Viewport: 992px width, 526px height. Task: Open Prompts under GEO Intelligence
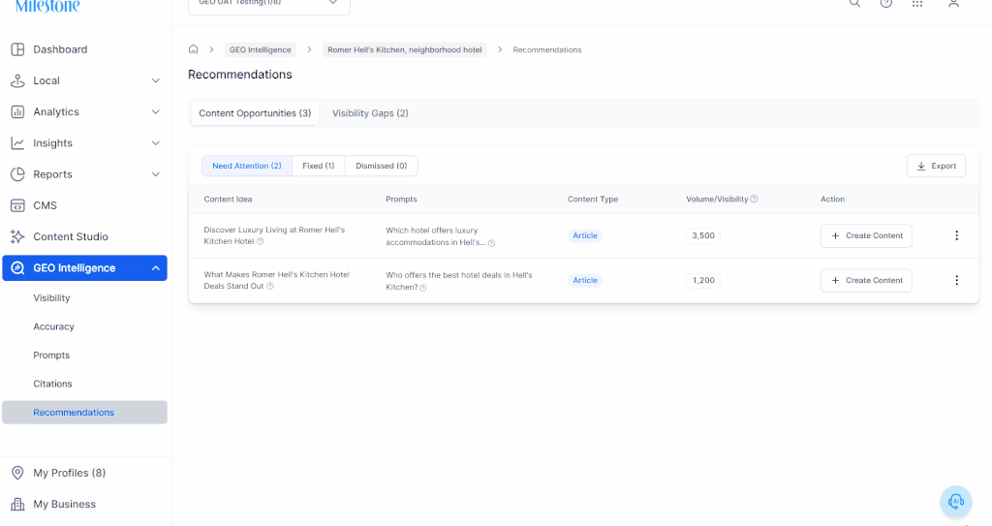click(51, 356)
